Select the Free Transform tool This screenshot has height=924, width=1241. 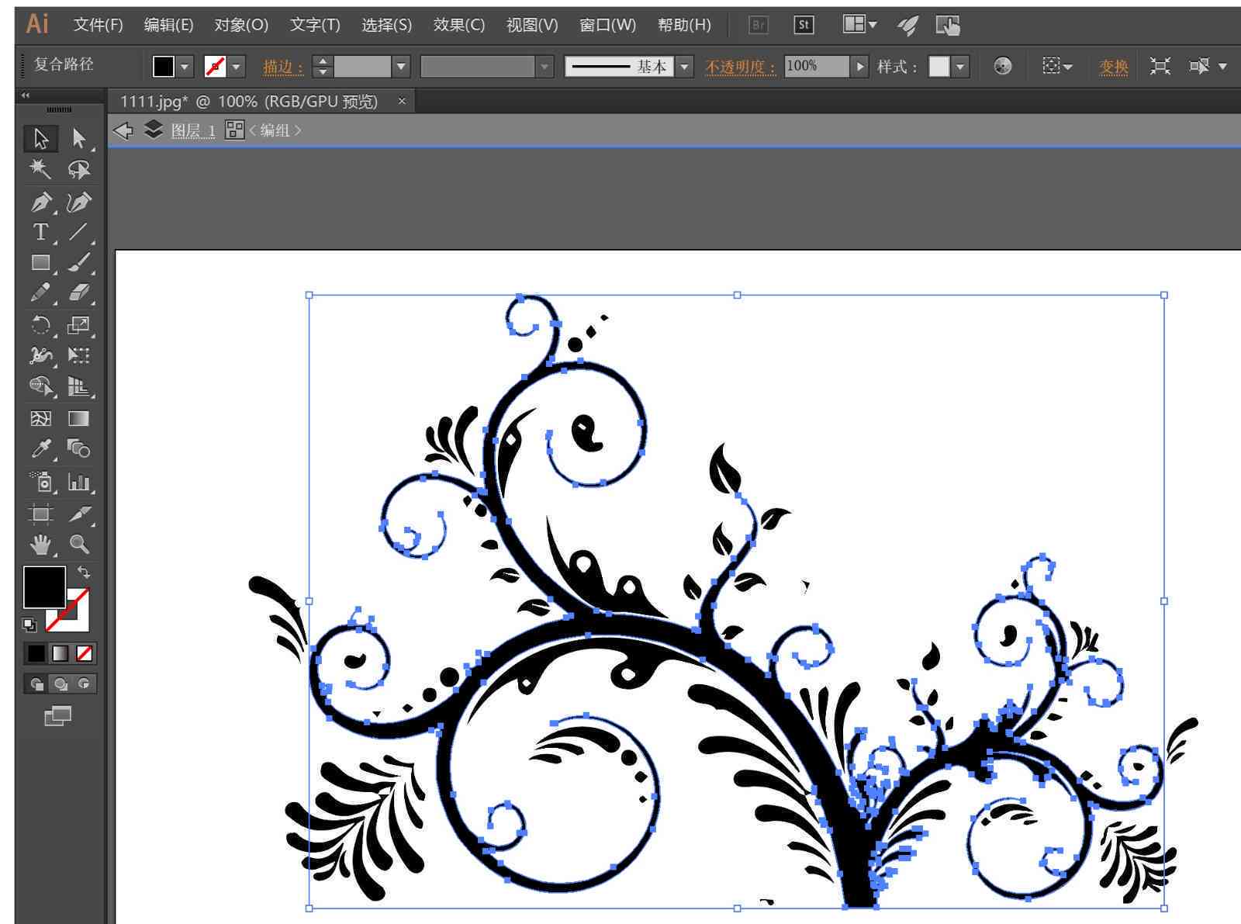point(78,355)
